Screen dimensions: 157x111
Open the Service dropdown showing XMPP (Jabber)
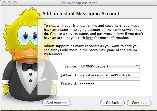click(109, 66)
